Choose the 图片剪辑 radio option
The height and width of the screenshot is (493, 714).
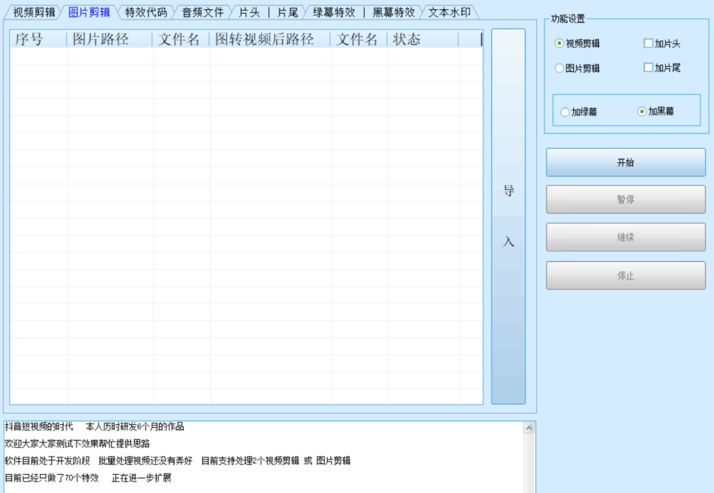[559, 68]
